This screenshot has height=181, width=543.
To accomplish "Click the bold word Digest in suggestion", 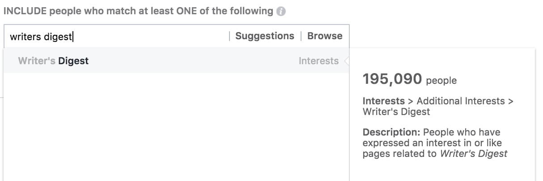I will tap(73, 61).
